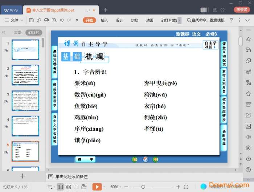Zoom in with plus button
This screenshot has height=192, width=254.
click(x=178, y=187)
